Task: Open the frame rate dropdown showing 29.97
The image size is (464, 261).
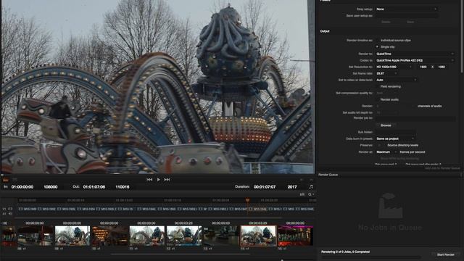Action: 386,73
